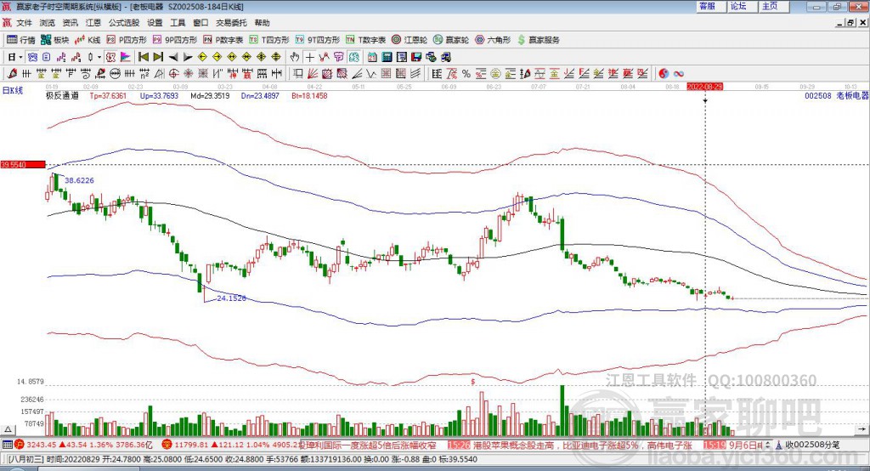Click the save floppy-disk icon

pyautogui.click(x=416, y=57)
